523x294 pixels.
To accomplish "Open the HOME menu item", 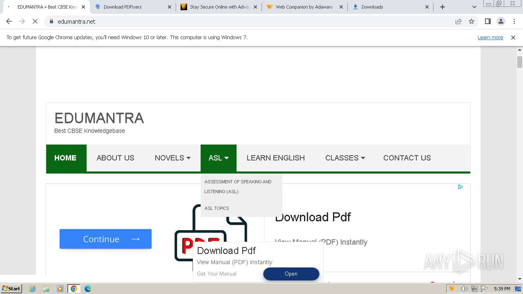I will (x=65, y=158).
